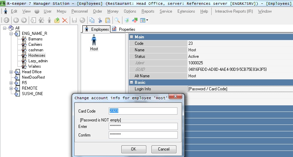293x157 pixels.
Task: Click the glass cube refresh toolbar icon
Action: (x=127, y=20)
